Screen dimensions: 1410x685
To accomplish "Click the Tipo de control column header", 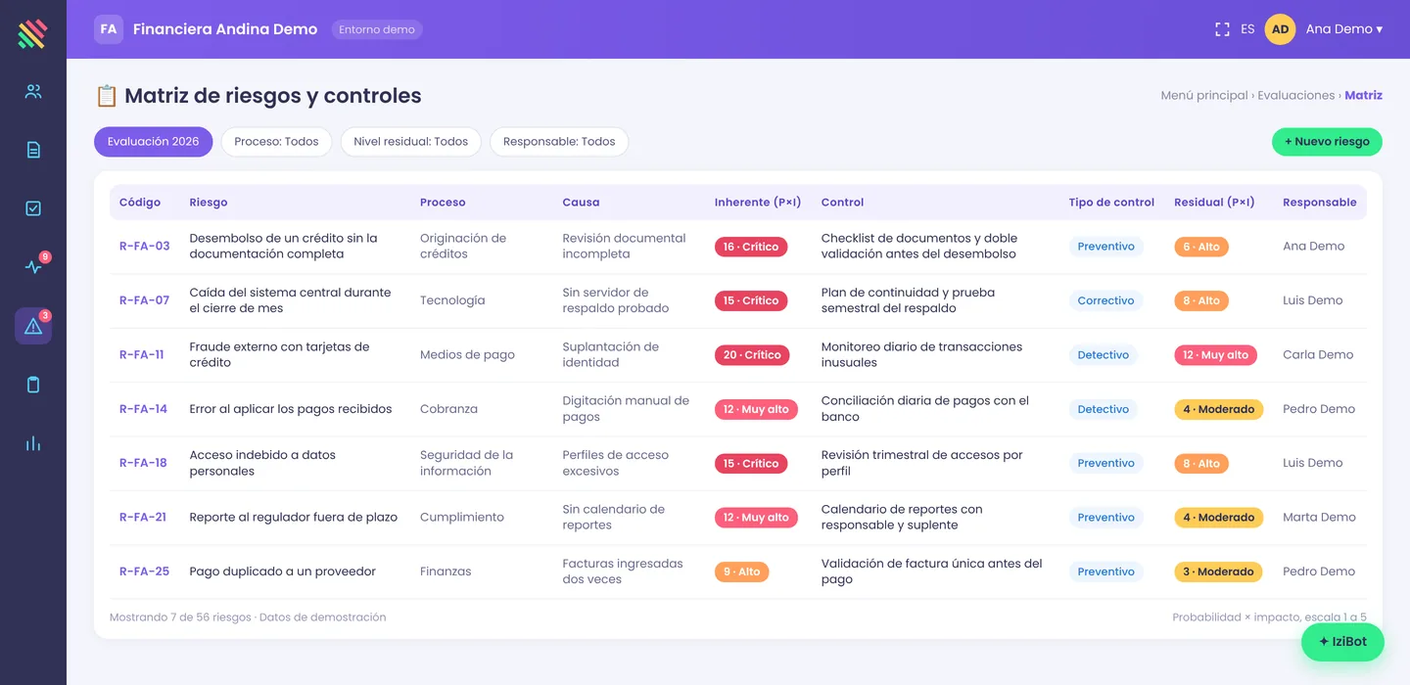I will (1111, 203).
